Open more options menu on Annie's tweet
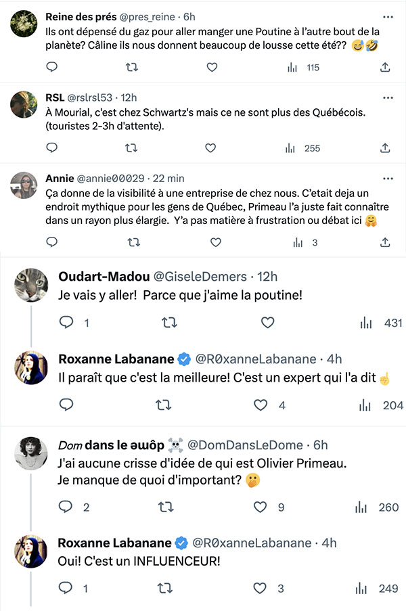Viewport: 406px width, 611px height. (388, 179)
